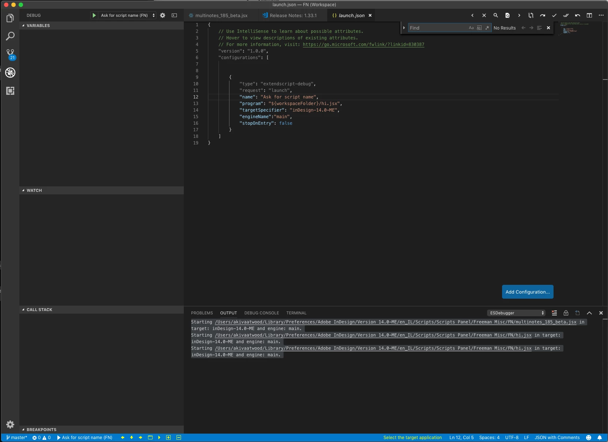Viewport: 608px width, 442px height.
Task: Open the Manage gear at the activity bar bottom
Action: [x=10, y=424]
